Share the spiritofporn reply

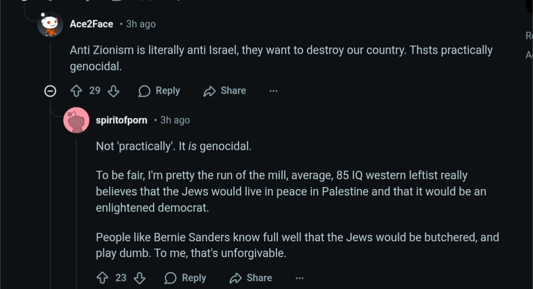click(x=251, y=278)
